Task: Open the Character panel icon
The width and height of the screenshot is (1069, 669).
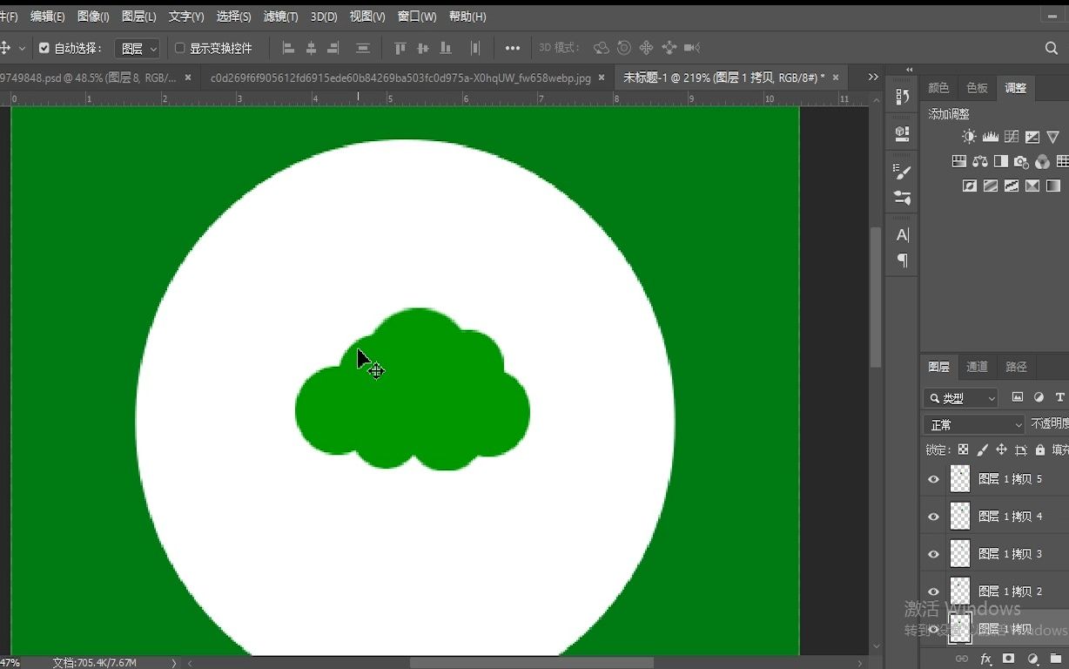Action: point(903,234)
